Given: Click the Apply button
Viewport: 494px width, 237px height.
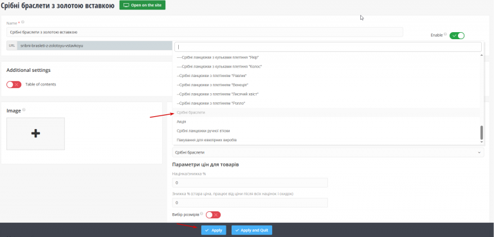Looking at the screenshot, I should (x=214, y=230).
